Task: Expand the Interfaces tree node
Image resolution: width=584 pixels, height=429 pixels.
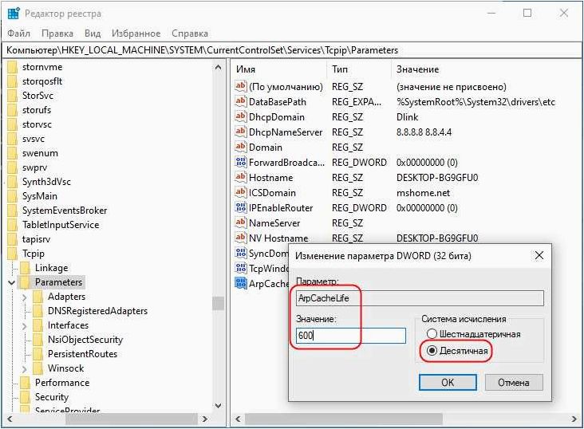Action: 25,326
